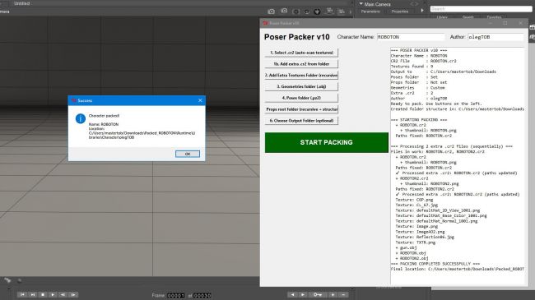Click 'Select .cr2 (auto-scan textures)' button
This screenshot has width=535, height=300.
(x=301, y=53)
